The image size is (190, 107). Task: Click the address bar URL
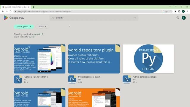click(x=44, y=11)
